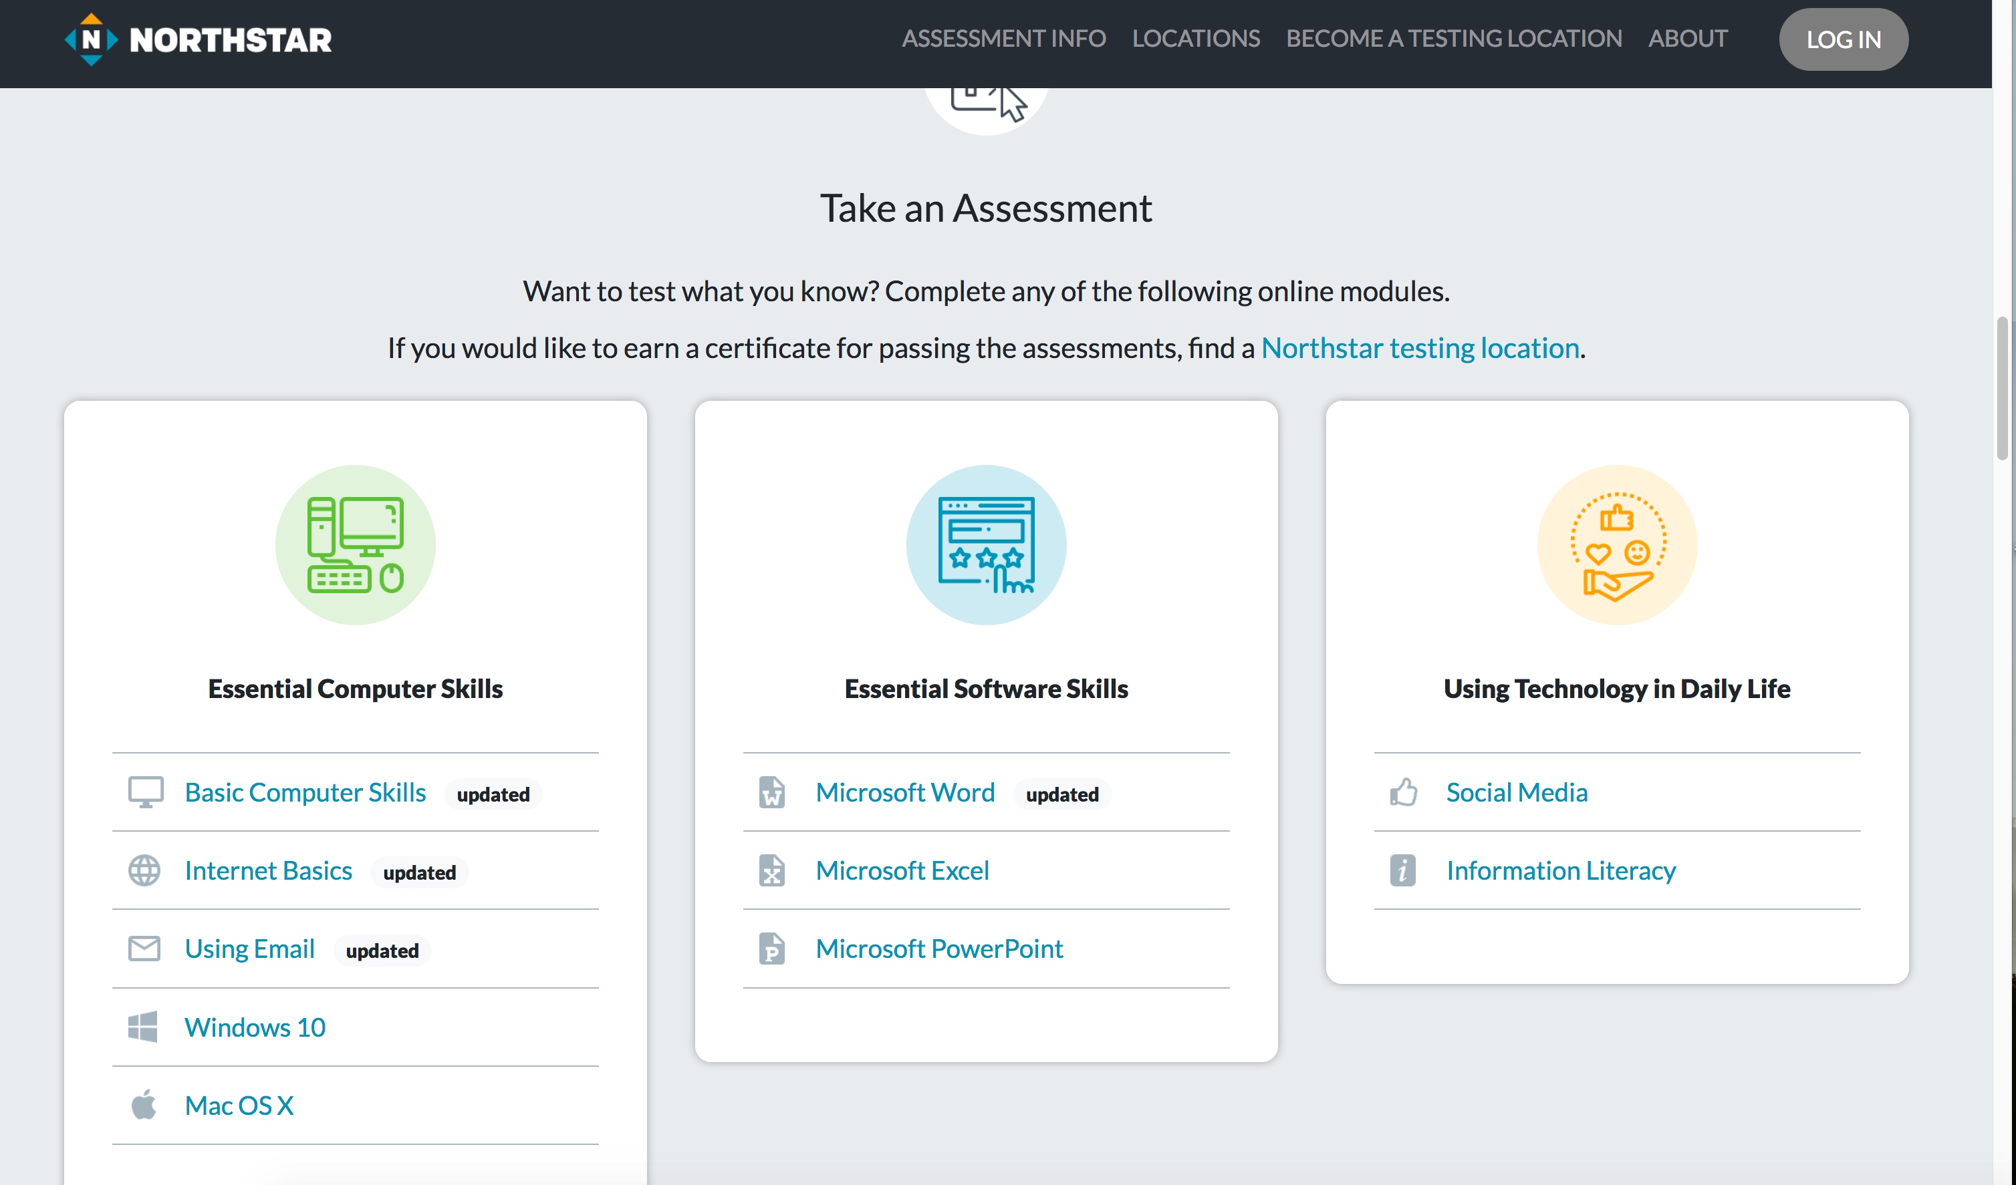The height and width of the screenshot is (1185, 2016).
Task: Start the Social Media assessment
Action: (1516, 792)
